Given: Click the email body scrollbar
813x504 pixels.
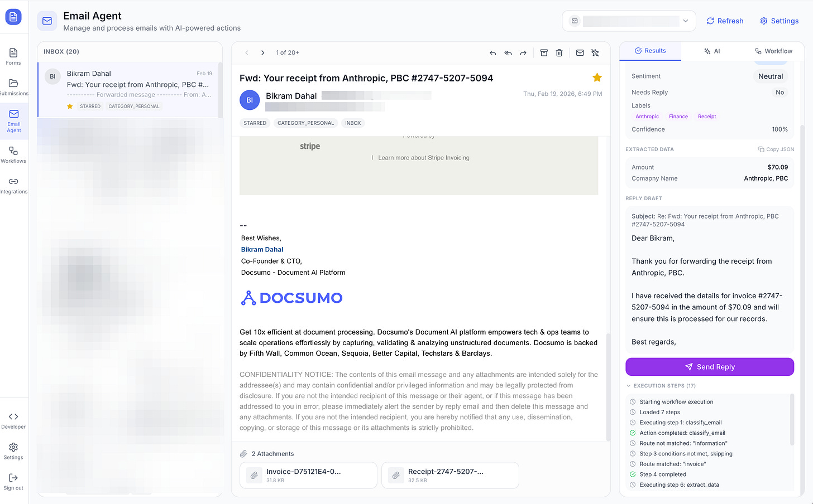Looking at the screenshot, I should (x=609, y=387).
